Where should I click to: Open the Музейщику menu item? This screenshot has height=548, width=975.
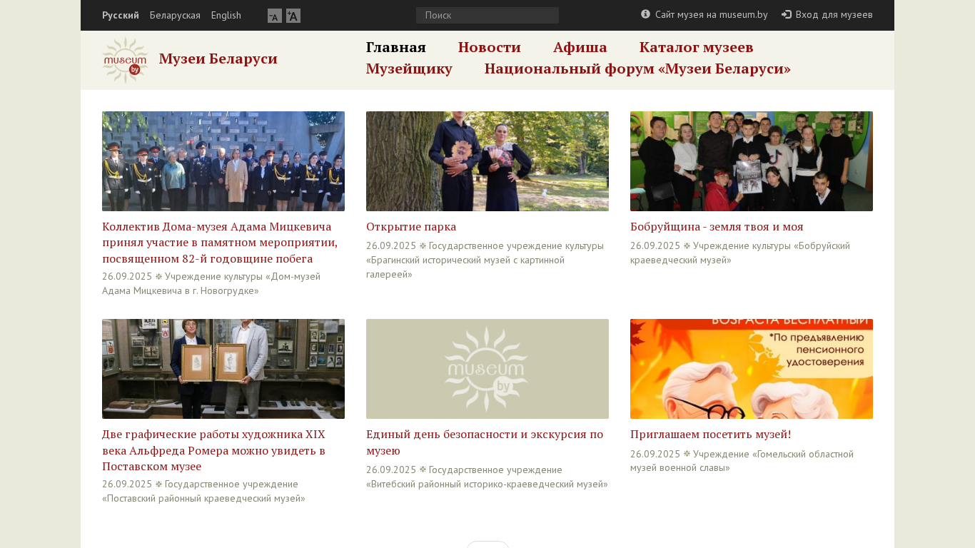[409, 69]
